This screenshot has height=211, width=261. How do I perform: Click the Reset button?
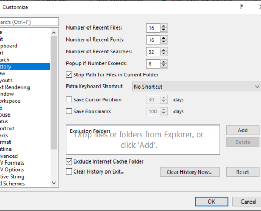pos(243,172)
